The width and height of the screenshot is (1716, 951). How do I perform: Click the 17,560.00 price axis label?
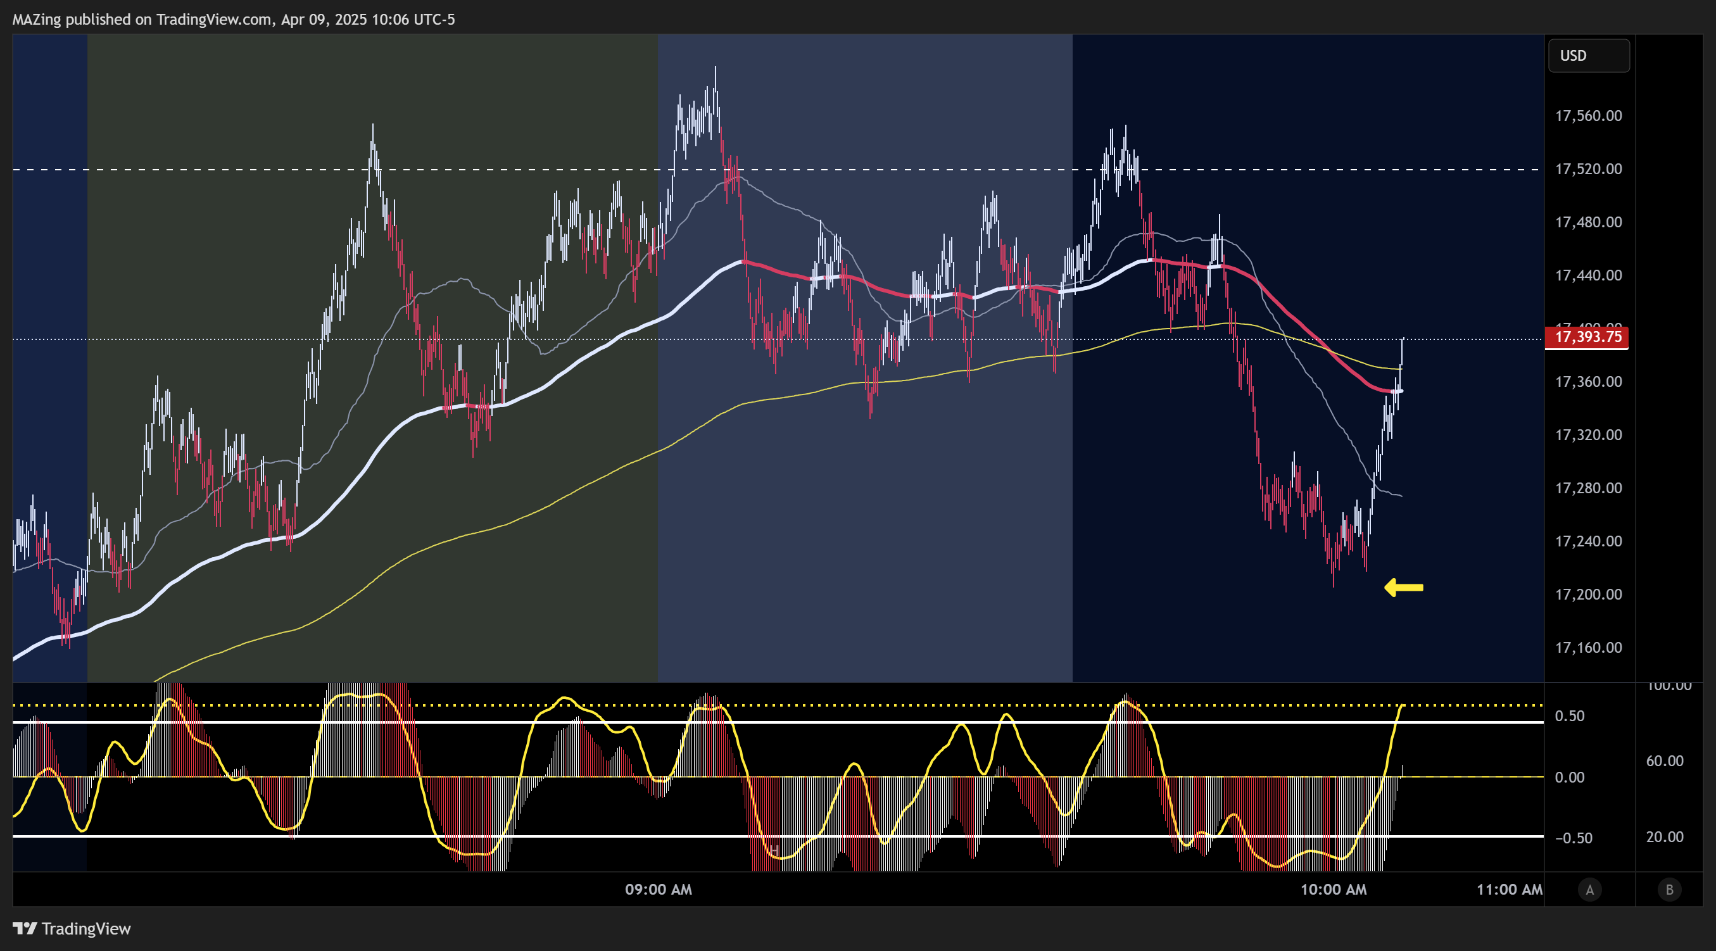click(1589, 116)
